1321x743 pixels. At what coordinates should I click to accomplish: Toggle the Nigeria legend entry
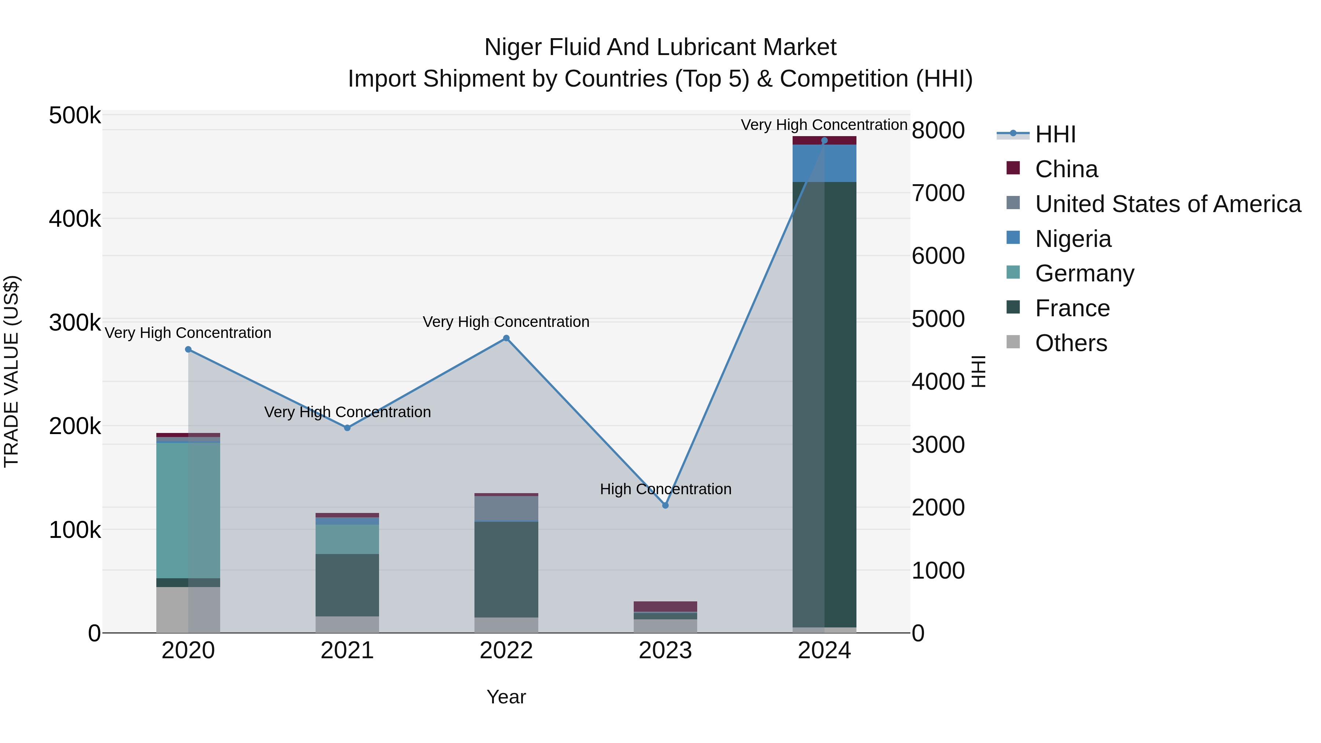coord(1059,238)
